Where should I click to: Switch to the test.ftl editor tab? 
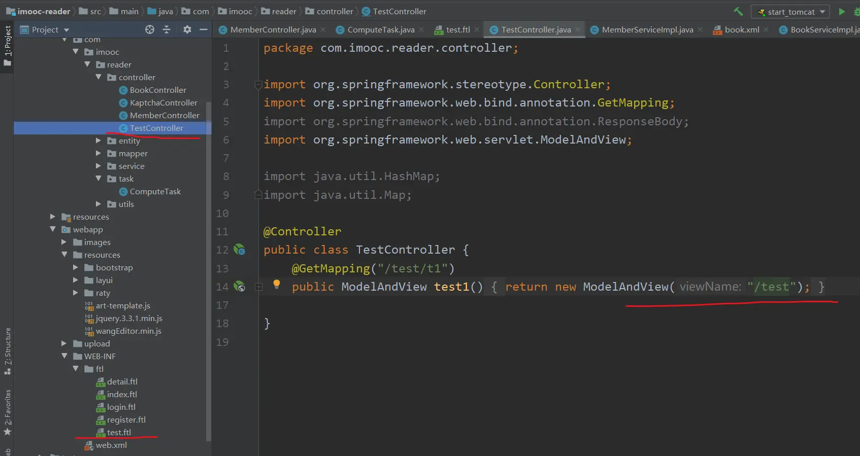click(x=457, y=30)
